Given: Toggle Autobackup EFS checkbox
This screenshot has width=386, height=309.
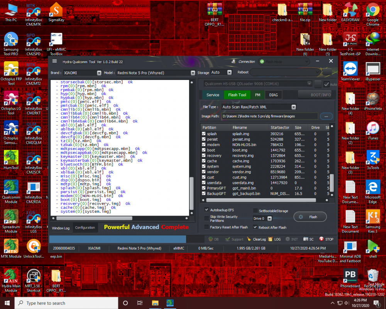Looking at the screenshot, I should (207, 210).
